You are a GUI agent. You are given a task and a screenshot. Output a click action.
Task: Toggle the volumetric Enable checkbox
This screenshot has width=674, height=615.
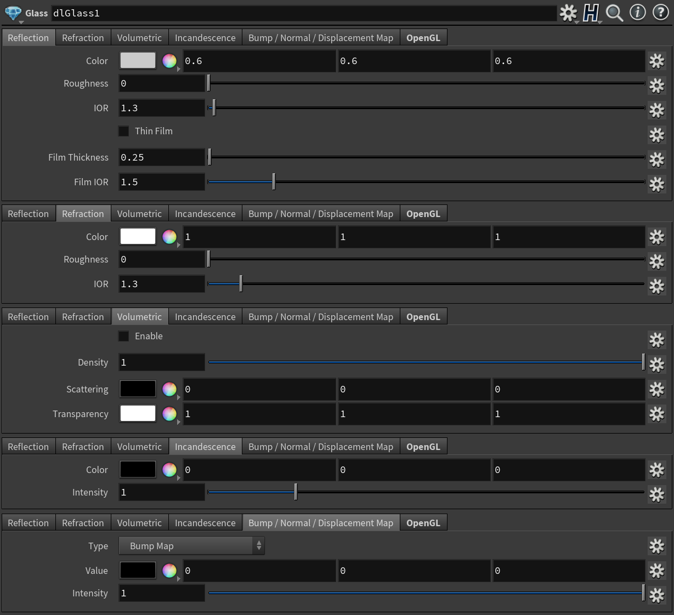pyautogui.click(x=124, y=336)
